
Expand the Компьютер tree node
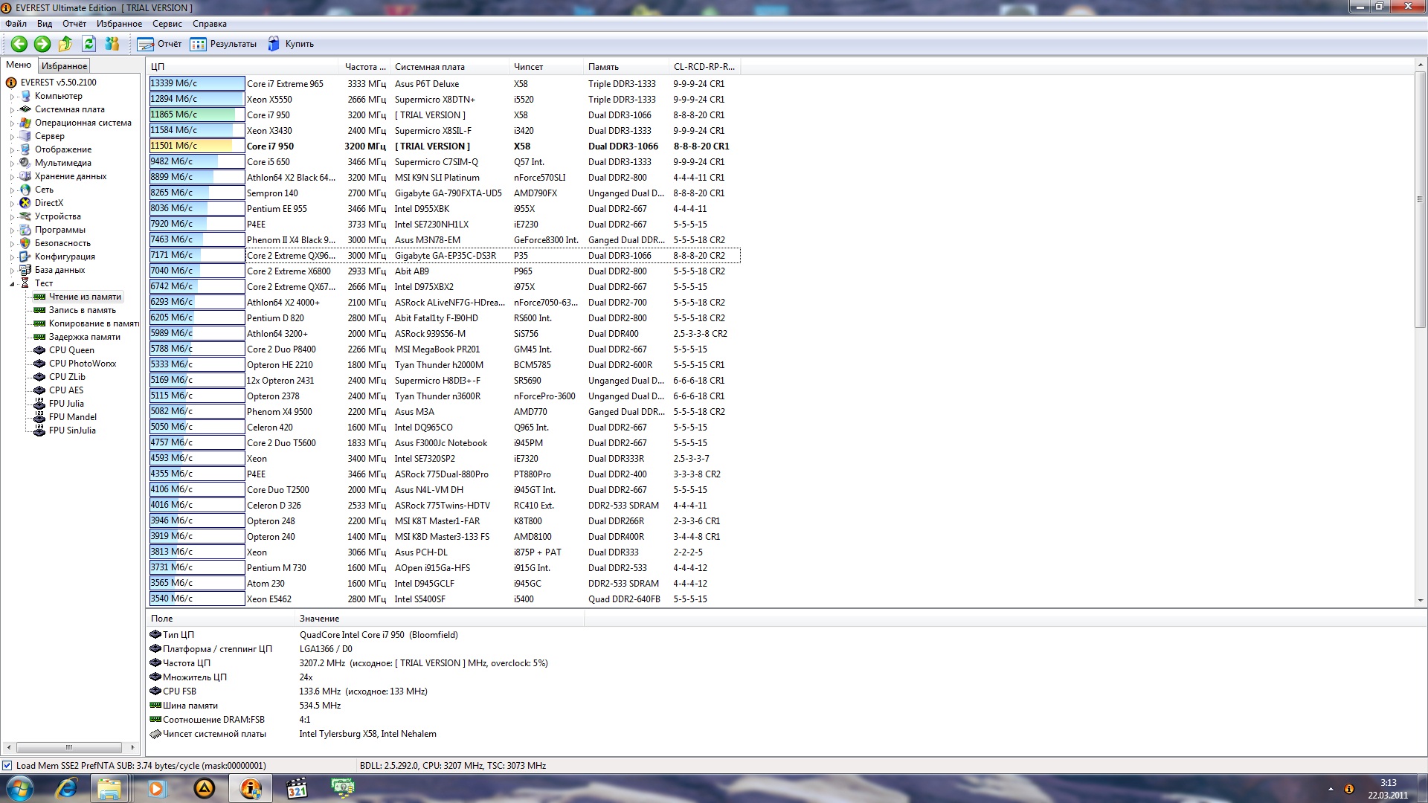[12, 97]
